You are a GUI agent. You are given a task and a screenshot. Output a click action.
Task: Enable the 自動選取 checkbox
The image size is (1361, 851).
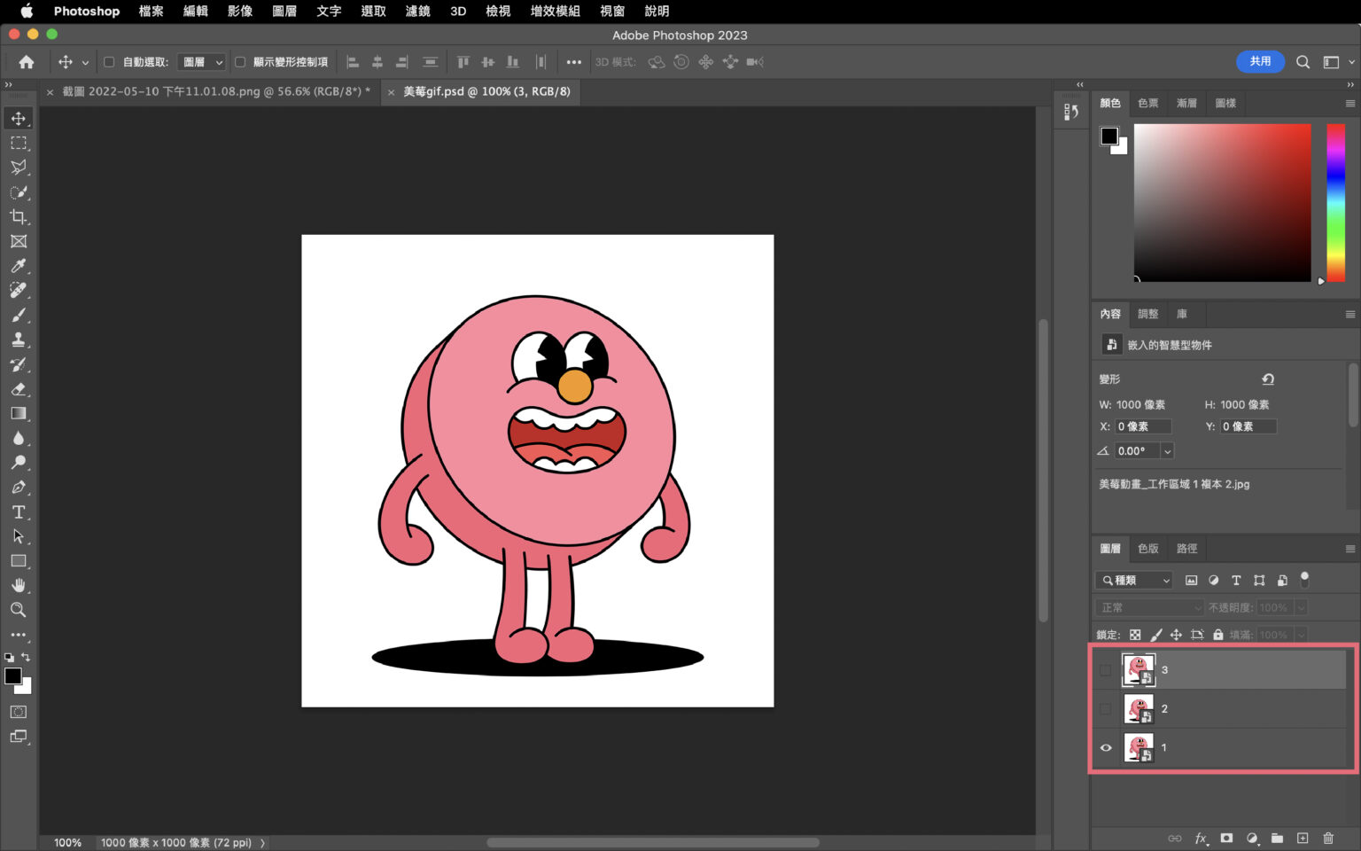tap(109, 62)
